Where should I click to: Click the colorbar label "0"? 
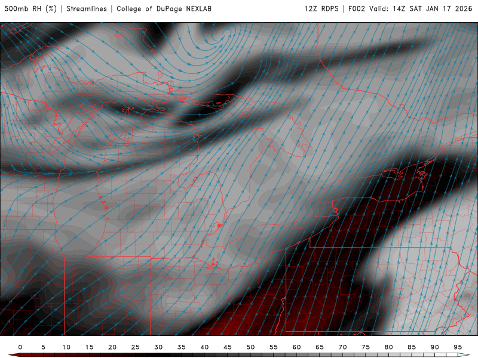(20, 347)
